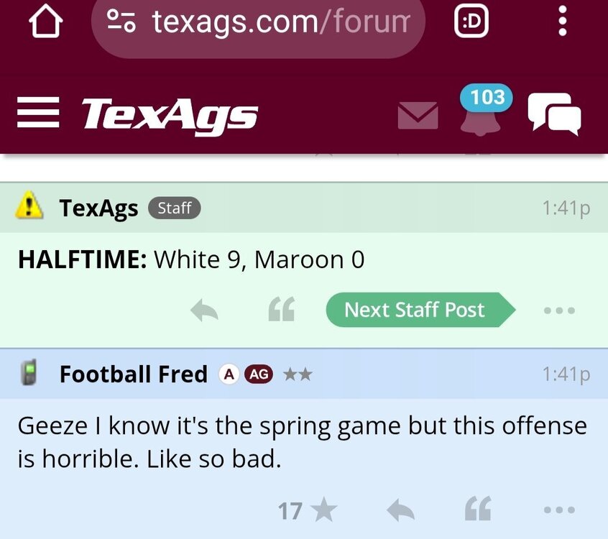Star Football Fred's post
The height and width of the screenshot is (539, 608).
point(325,511)
